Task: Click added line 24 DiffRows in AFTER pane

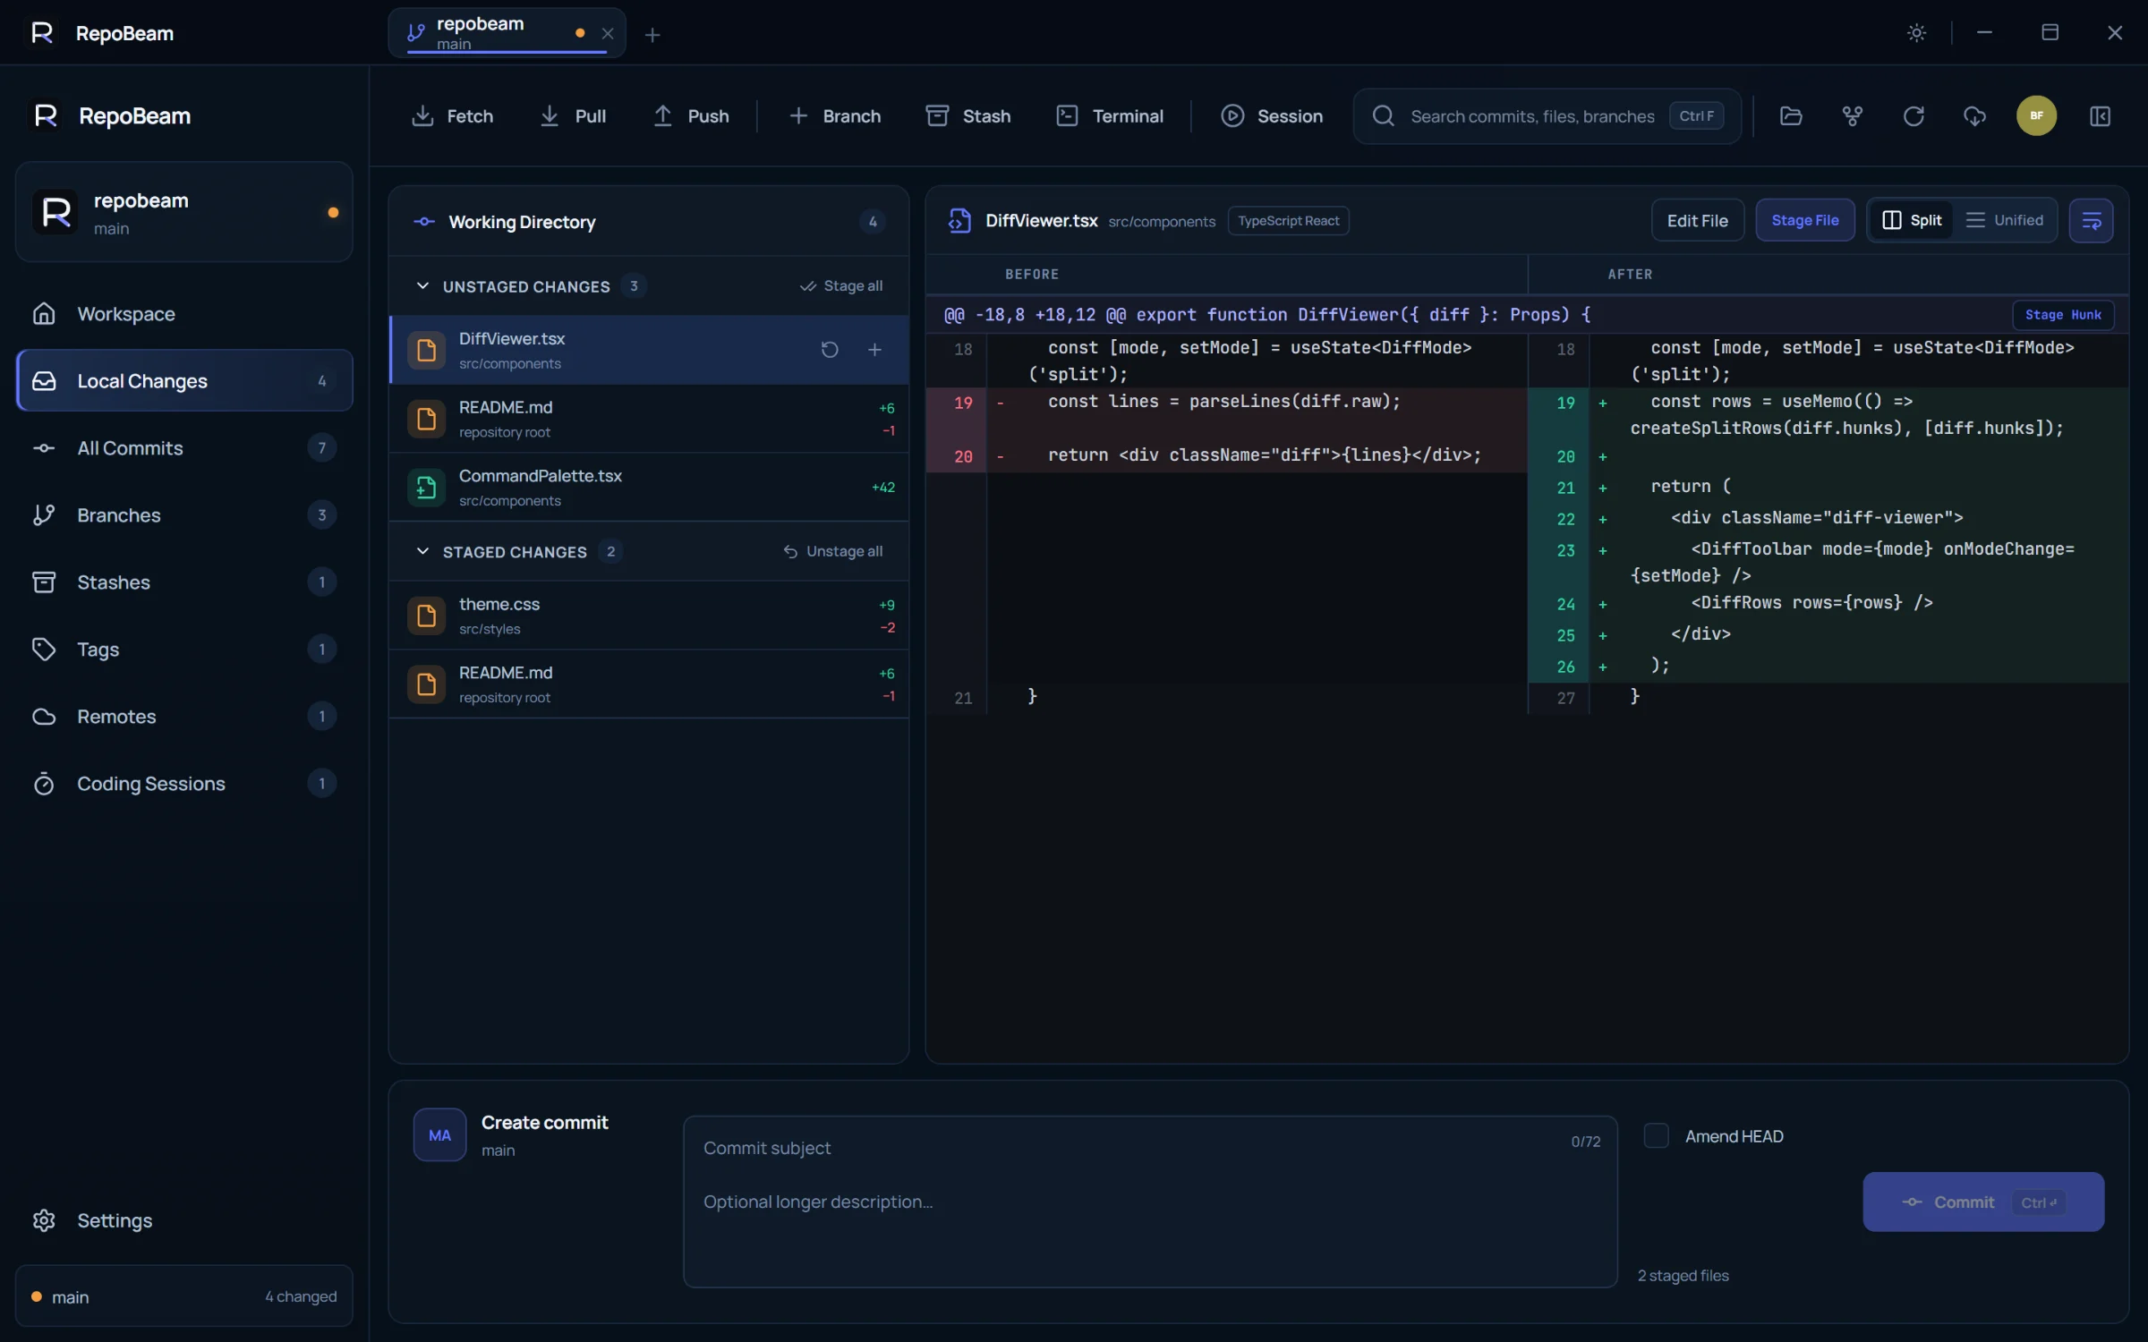Action: pyautogui.click(x=1828, y=604)
